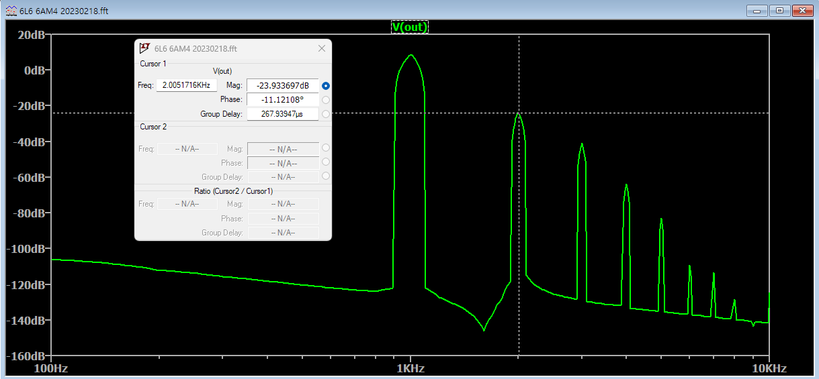This screenshot has height=379, width=819.
Task: Click FFT window icon in title bar
Action: pyautogui.click(x=11, y=11)
